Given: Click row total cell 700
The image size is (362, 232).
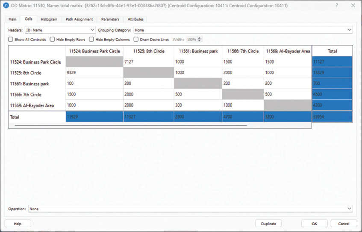Looking at the screenshot, I should (x=332, y=84).
